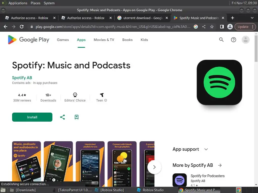
Task: Switch to the Roblox Studio taskbar window
Action: pyautogui.click(x=151, y=190)
